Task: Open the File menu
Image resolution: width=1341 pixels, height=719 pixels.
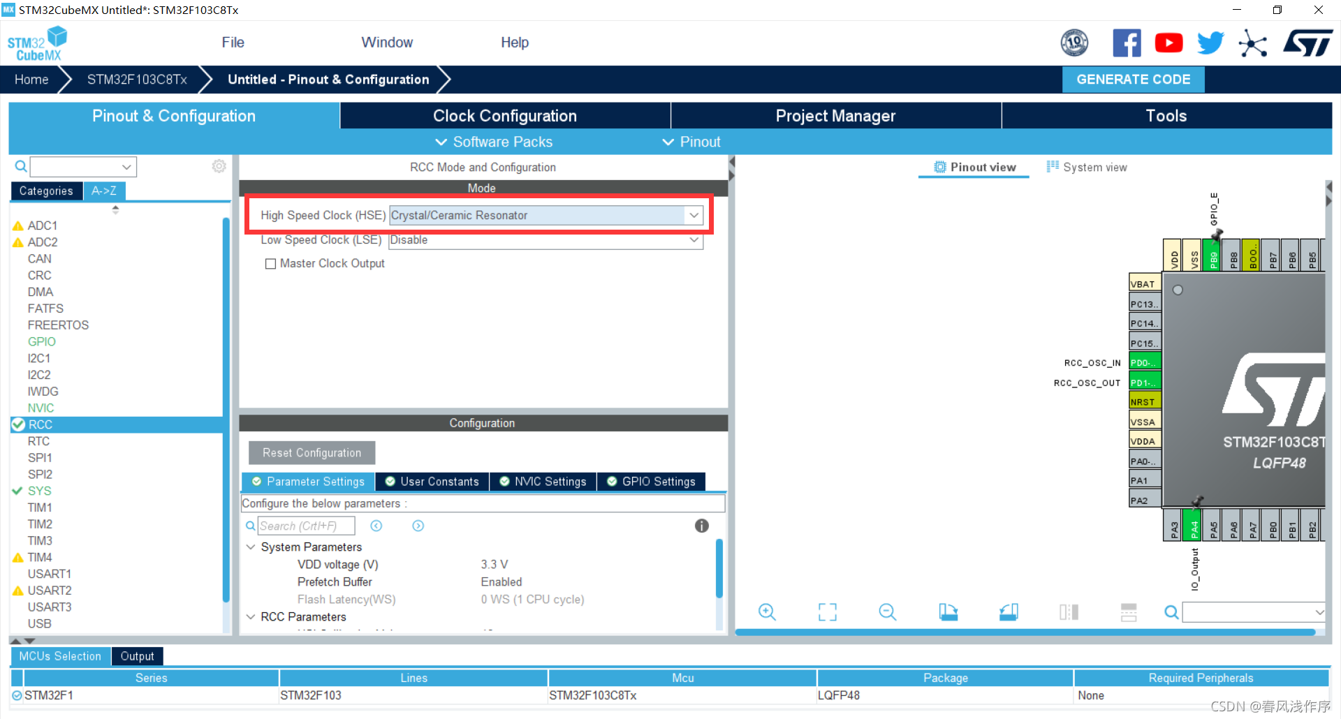Action: (233, 43)
